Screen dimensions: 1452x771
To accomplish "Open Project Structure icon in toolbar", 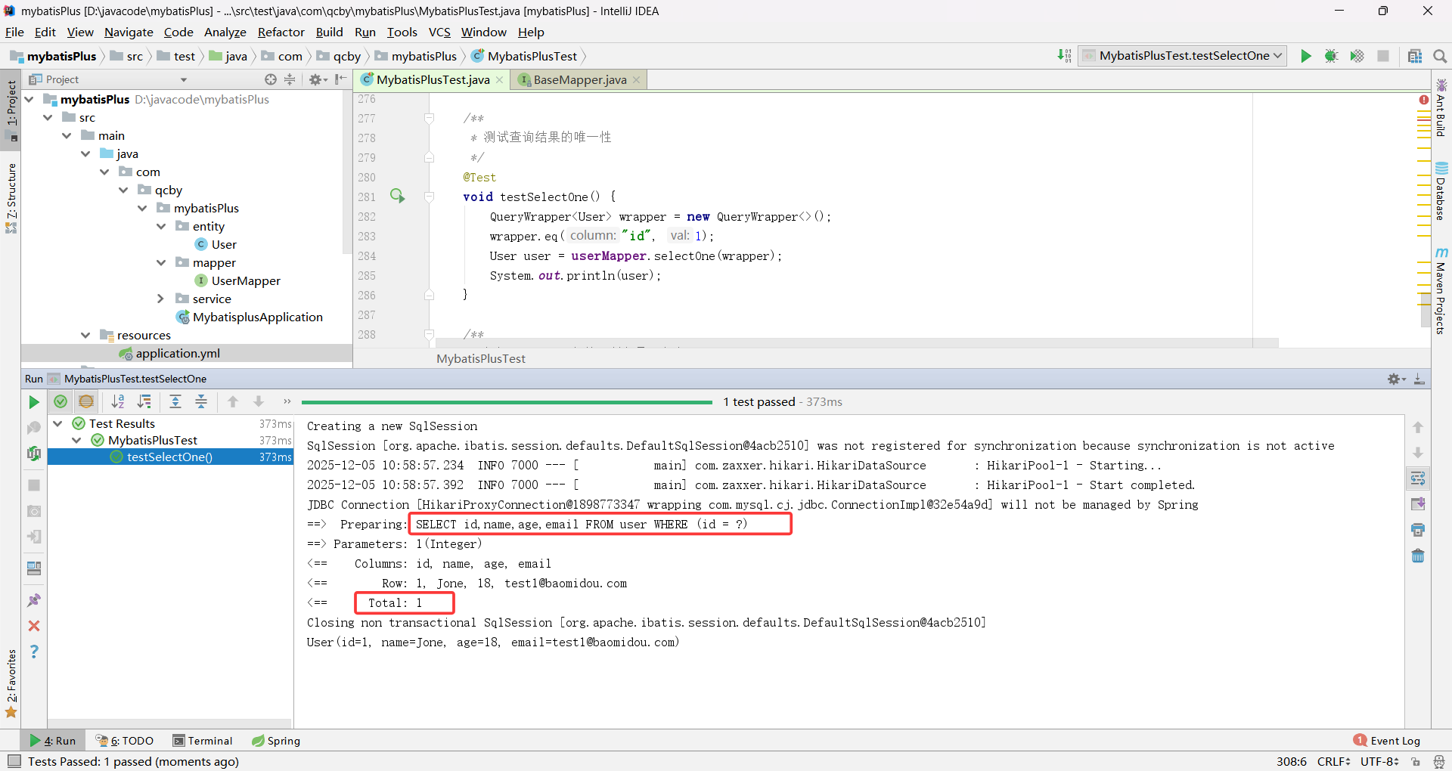I will click(1415, 56).
